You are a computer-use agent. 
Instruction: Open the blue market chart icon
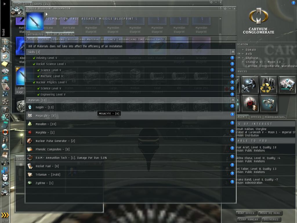pyautogui.click(x=5, y=79)
